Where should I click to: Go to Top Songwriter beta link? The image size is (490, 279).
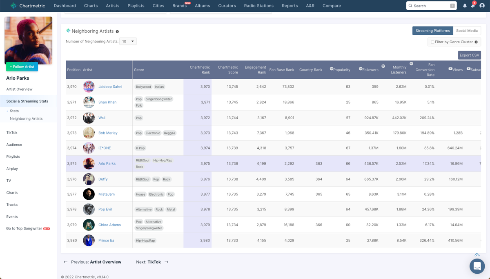coord(28,228)
